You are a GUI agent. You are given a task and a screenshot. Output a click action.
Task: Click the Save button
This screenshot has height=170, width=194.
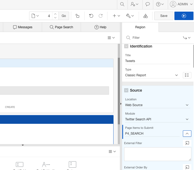pos(164,16)
